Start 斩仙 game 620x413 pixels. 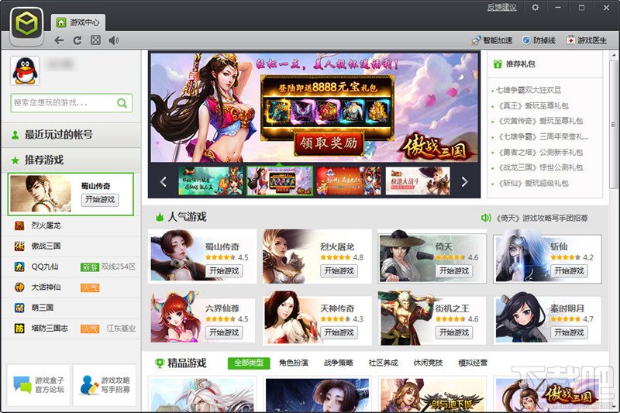pyautogui.click(x=569, y=270)
